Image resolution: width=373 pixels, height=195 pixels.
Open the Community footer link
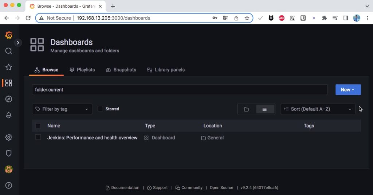click(x=189, y=188)
